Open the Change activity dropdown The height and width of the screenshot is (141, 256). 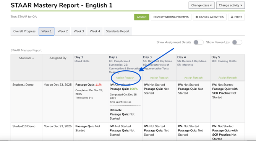coord(230,5)
